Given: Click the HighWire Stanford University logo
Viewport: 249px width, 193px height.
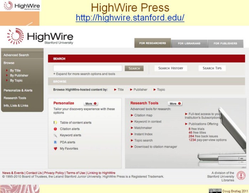Looking at the screenshot, I should point(40,37).
